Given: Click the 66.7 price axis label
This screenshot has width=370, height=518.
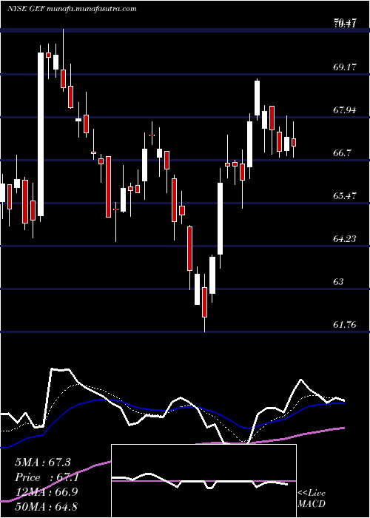Looking at the screenshot, I should [343, 153].
